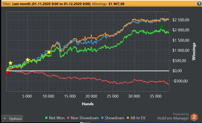Click the orange All-In EV color square
Viewport: 202px width, 123px height.
point(128,118)
